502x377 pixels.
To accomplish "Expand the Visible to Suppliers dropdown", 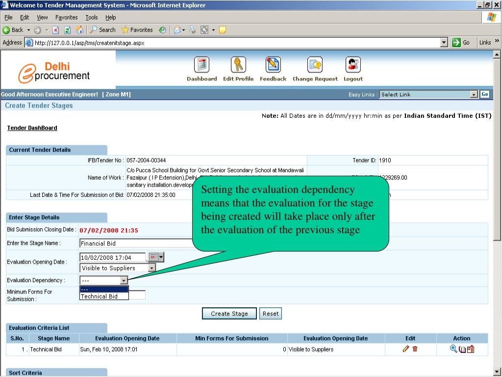I will click(x=152, y=268).
